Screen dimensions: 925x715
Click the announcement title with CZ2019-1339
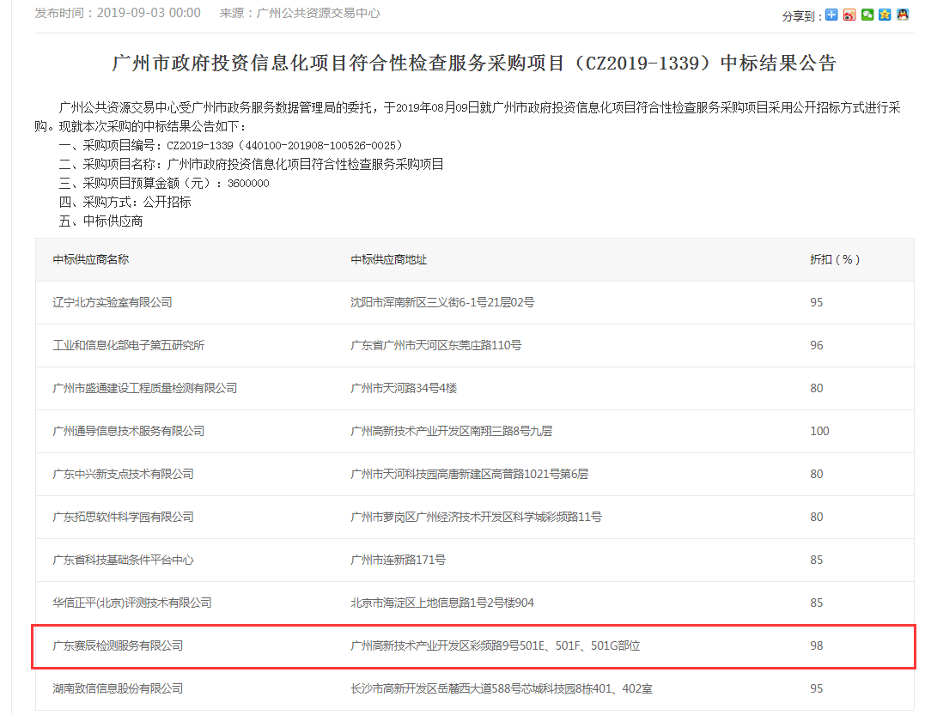coord(474,63)
